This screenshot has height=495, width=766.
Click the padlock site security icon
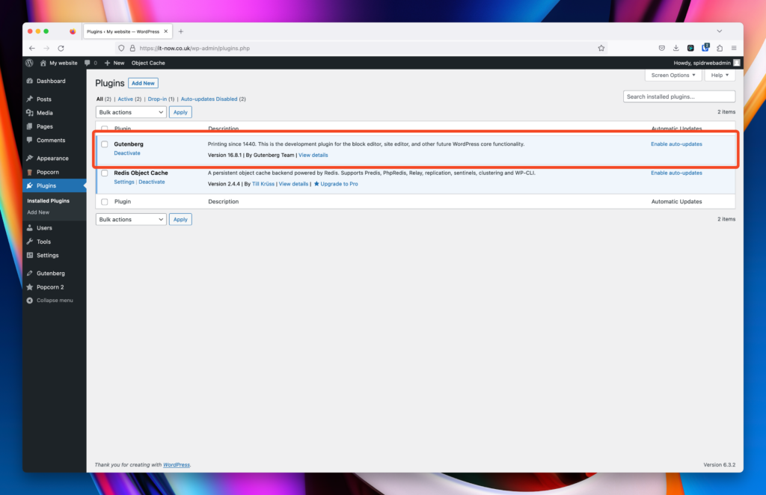click(132, 49)
